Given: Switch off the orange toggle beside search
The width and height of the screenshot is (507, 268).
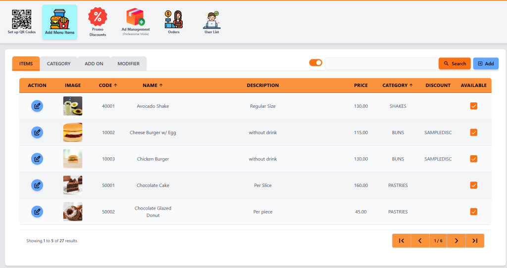Looking at the screenshot, I should tap(315, 63).
